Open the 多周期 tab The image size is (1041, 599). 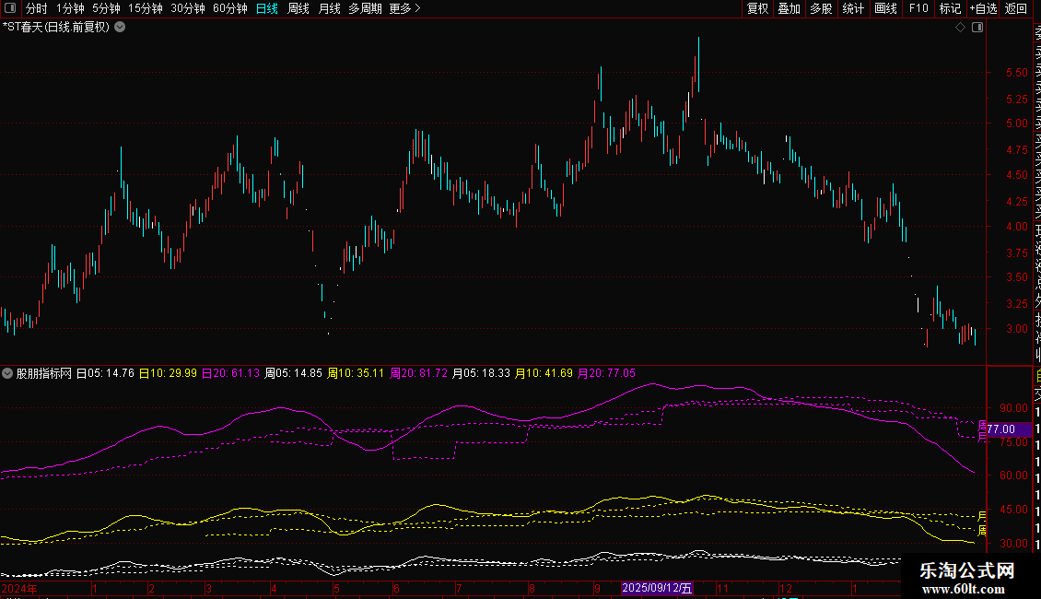[365, 8]
